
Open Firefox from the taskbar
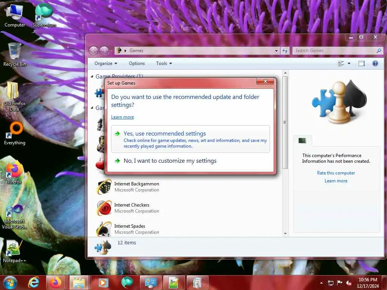[x=56, y=282]
